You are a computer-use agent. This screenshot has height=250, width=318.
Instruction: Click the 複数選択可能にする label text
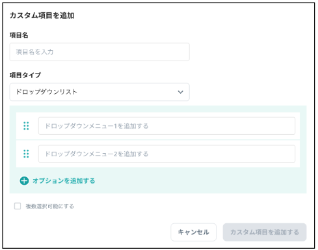[50, 206]
